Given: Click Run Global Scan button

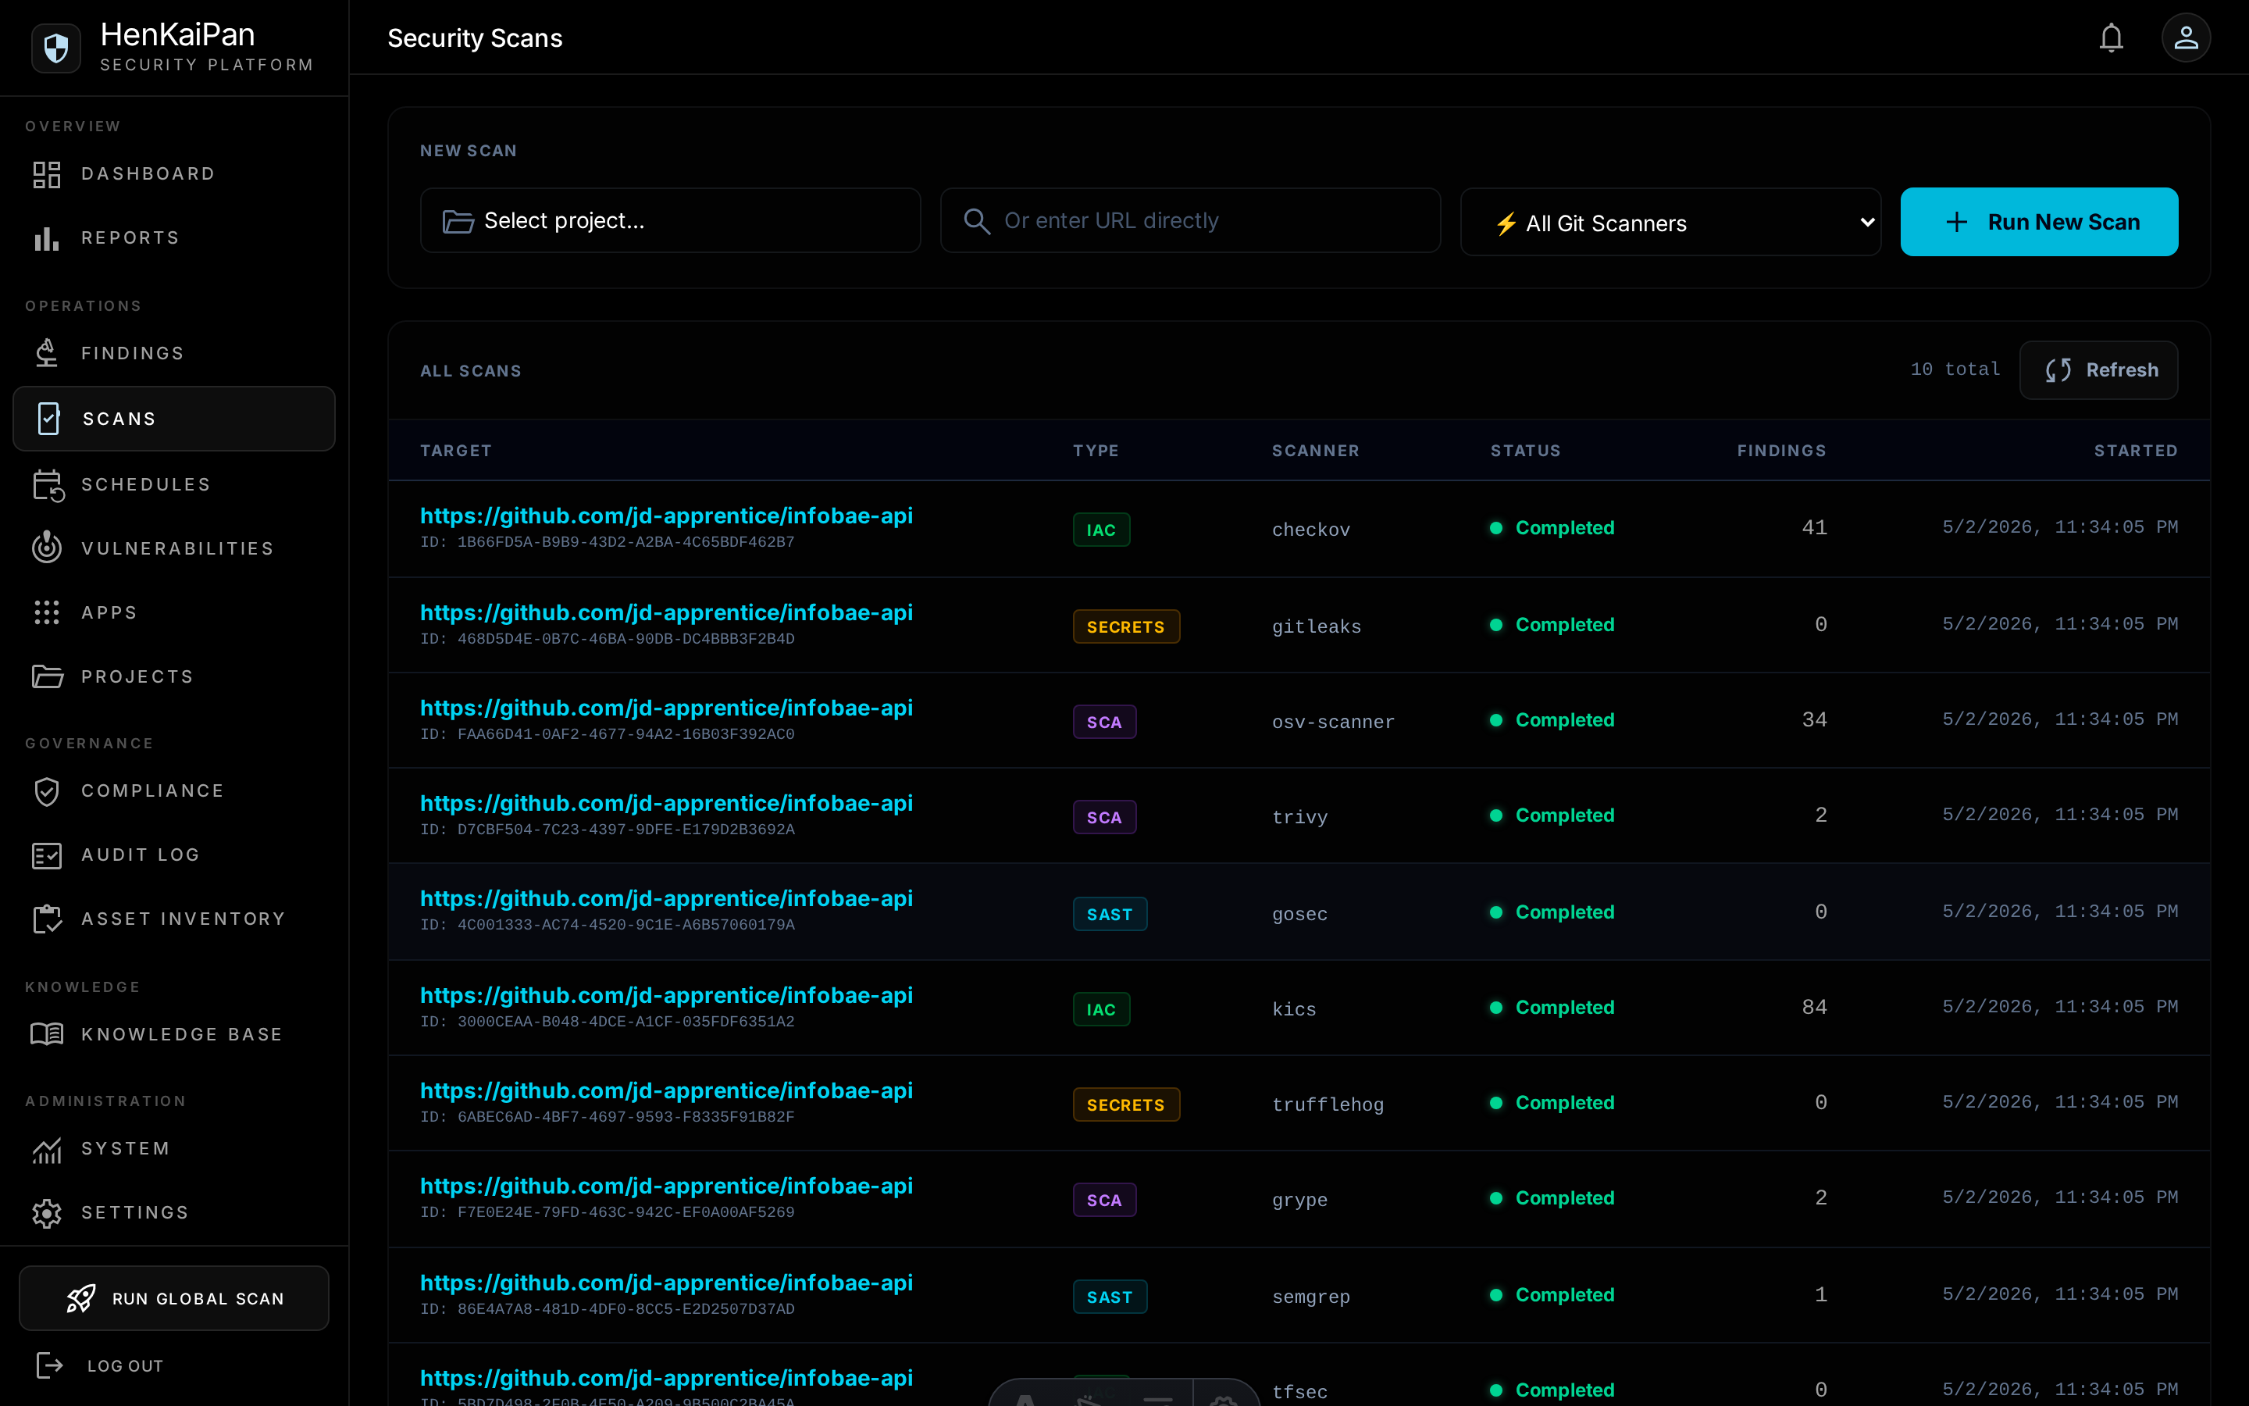Looking at the screenshot, I should click(174, 1298).
